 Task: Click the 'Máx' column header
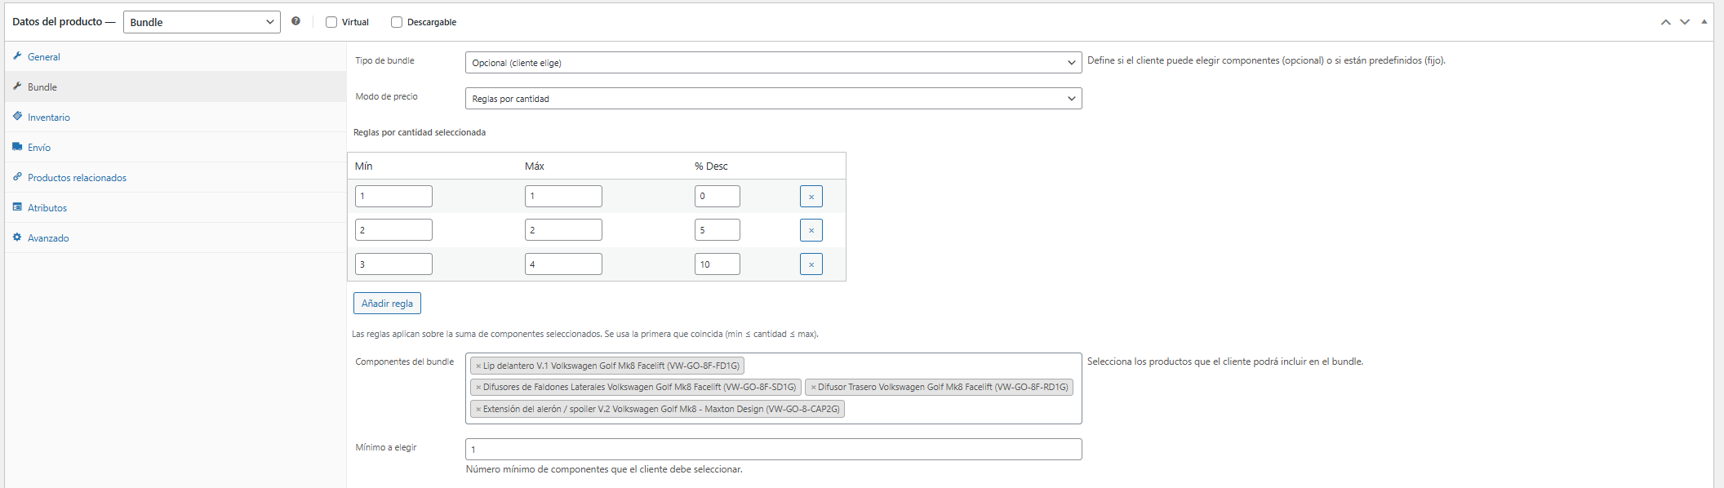coord(535,166)
